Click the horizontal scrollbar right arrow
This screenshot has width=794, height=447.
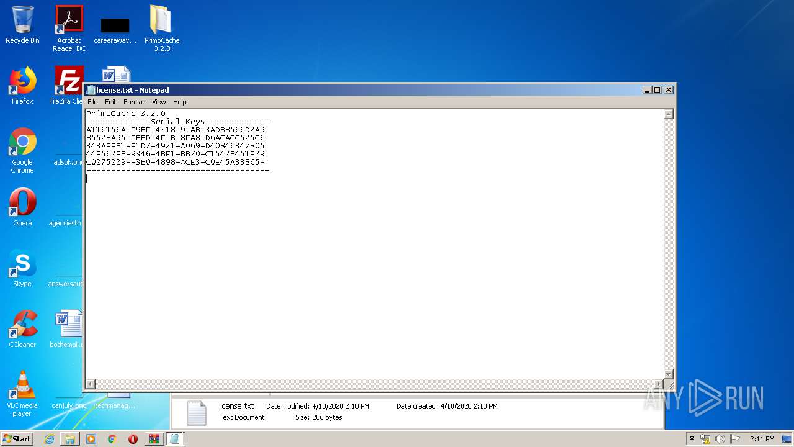(x=659, y=384)
